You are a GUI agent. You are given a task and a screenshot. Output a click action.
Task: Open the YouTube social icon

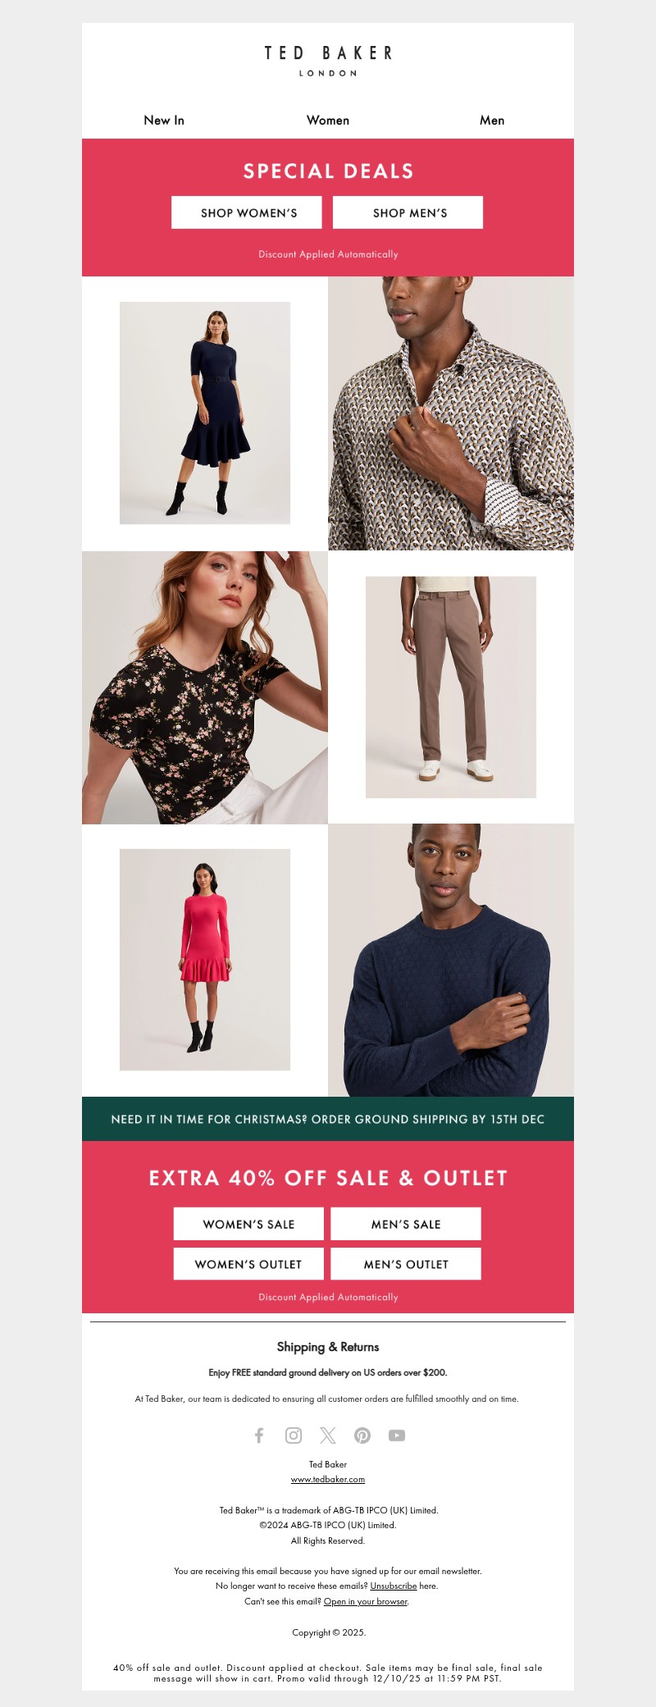coord(397,1435)
